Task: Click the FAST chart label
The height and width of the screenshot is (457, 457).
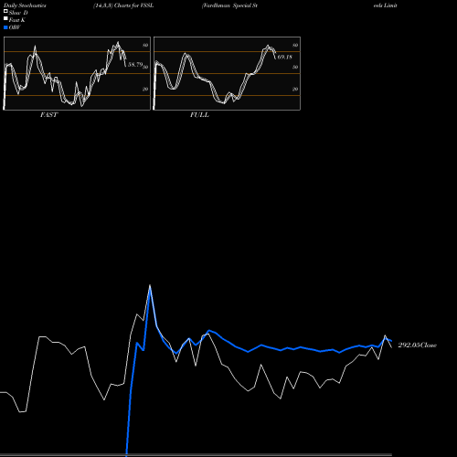Action: pos(48,115)
